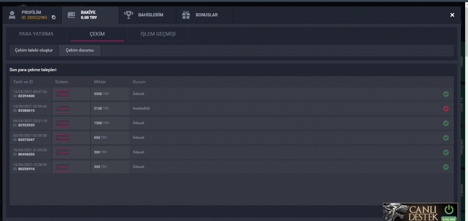Click the Papara logo in the 3500 TRY row
Image resolution: width=468 pixels, height=221 pixels.
click(x=63, y=94)
